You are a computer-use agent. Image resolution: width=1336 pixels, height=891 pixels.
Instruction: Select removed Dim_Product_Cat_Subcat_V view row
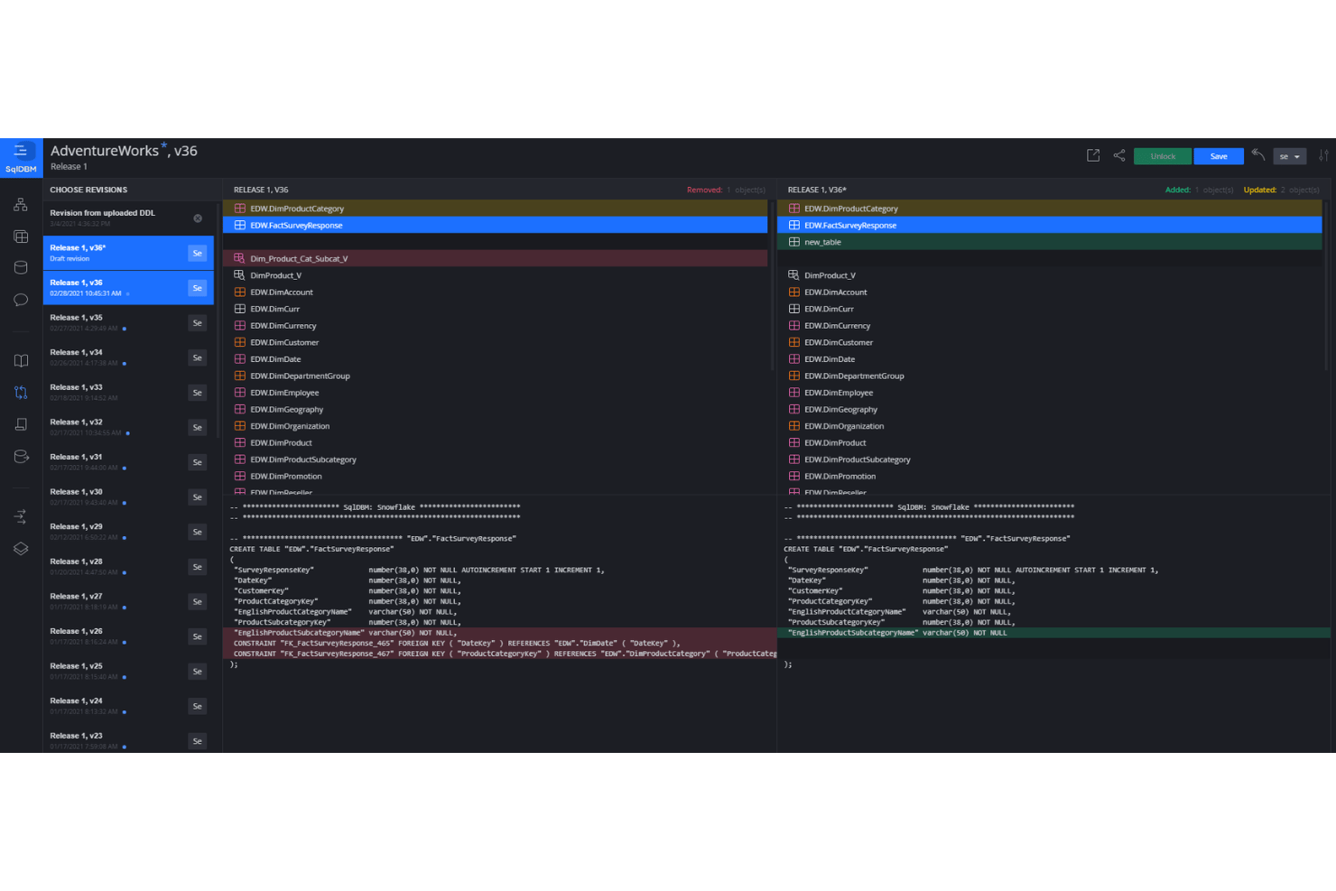496,258
